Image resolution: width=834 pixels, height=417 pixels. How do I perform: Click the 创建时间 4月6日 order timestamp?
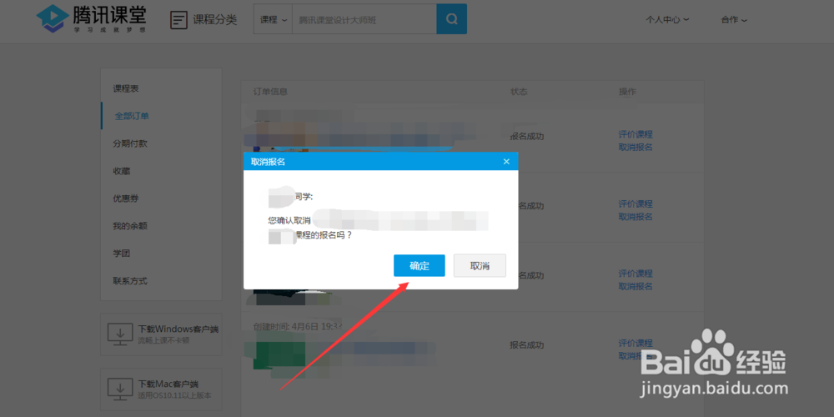299,326
